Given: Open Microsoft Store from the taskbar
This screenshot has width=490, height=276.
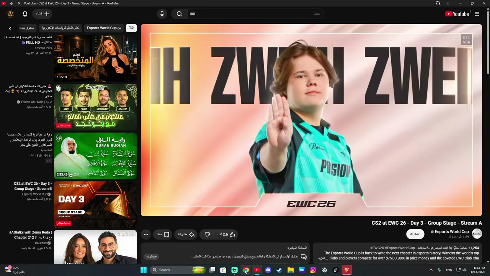Looking at the screenshot, I should 223,270.
